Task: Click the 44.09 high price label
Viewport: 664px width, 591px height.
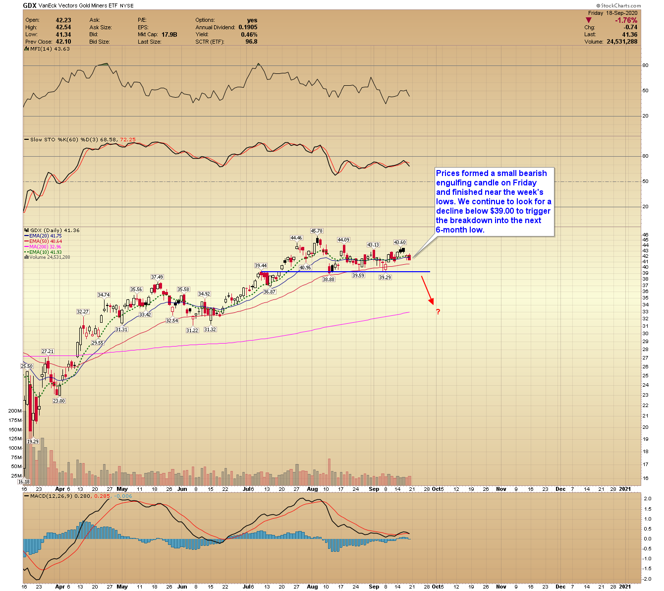Action: pyautogui.click(x=343, y=240)
